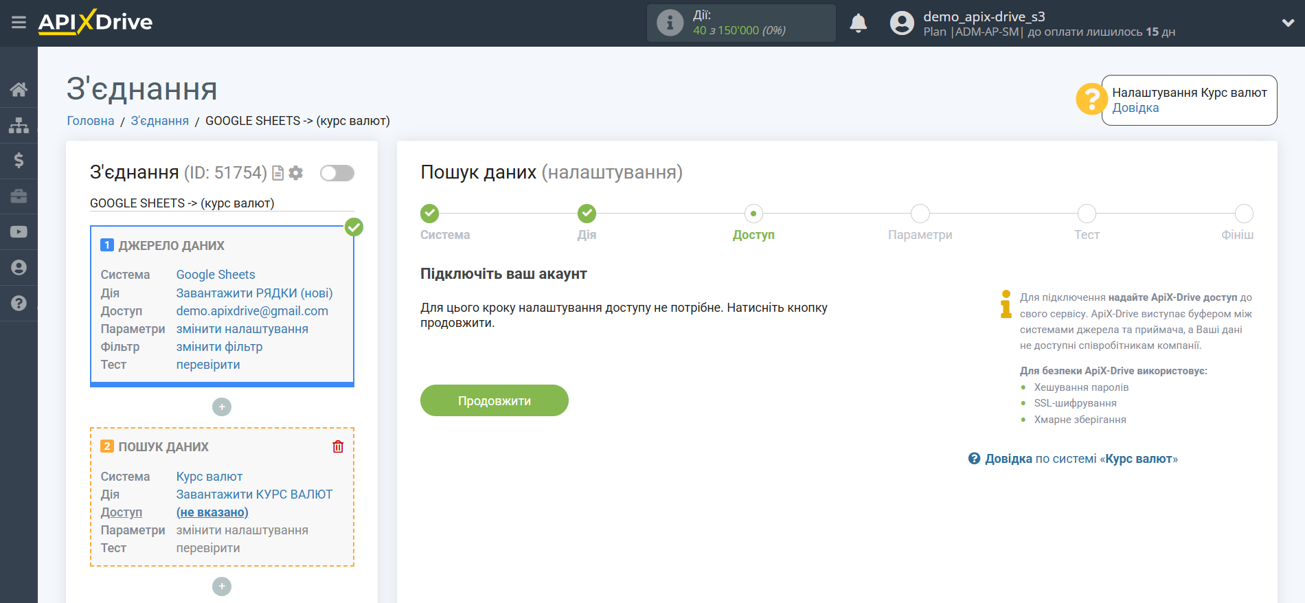Click the actions counter 40 з 150'000
The height and width of the screenshot is (603, 1305).
(x=739, y=30)
